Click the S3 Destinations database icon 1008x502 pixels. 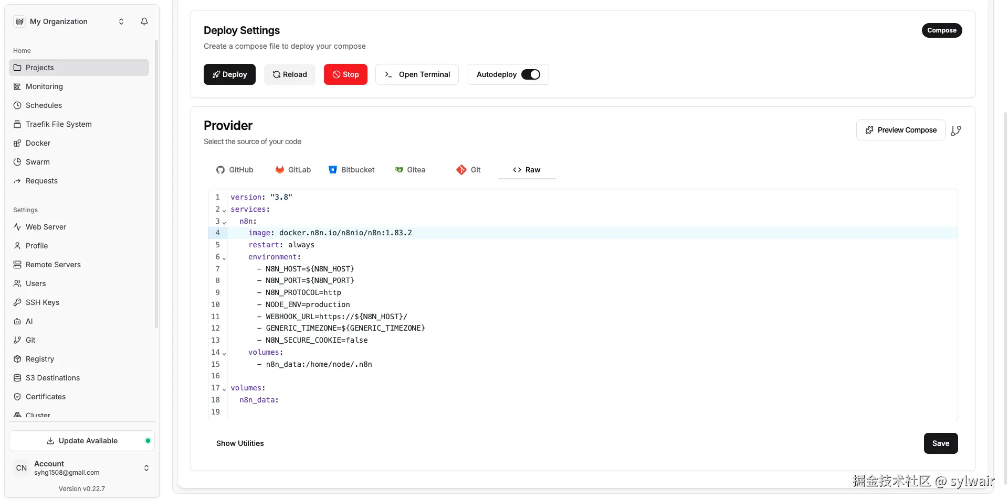pos(17,378)
